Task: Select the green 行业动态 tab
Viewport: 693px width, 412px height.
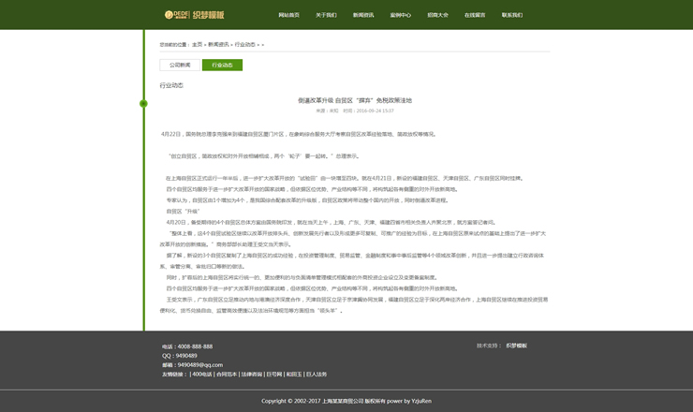Action: click(222, 66)
